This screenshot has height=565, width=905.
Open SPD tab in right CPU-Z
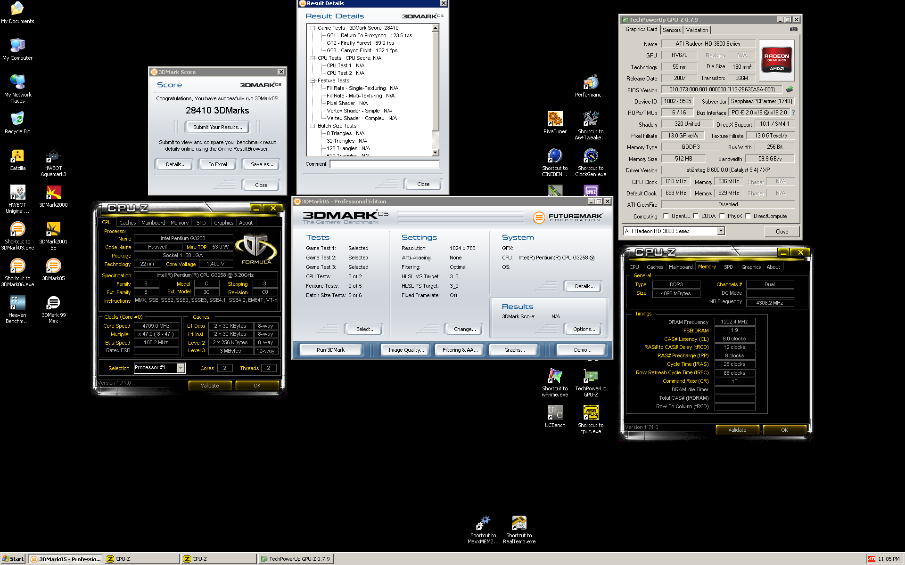(x=728, y=267)
